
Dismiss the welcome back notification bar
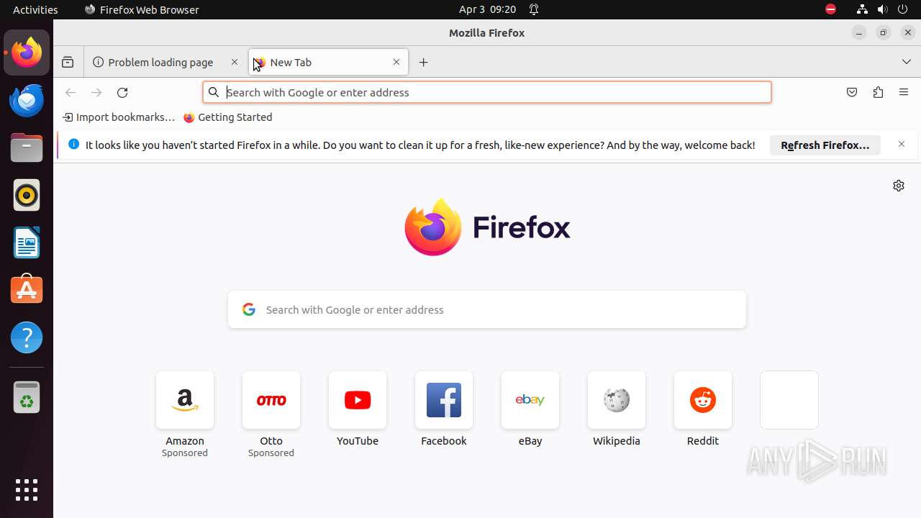click(902, 145)
